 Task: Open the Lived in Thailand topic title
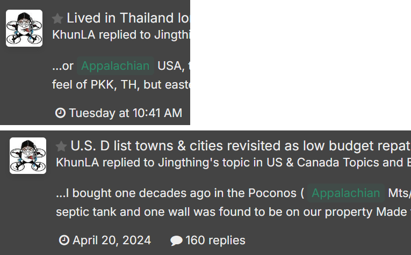(128, 18)
